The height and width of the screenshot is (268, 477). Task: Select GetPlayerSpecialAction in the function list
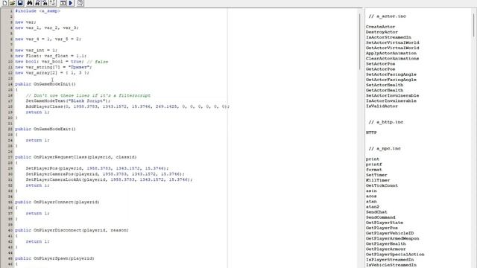(x=395, y=255)
